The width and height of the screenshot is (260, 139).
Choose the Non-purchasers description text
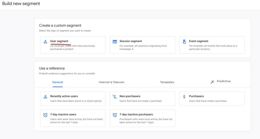tap(140, 101)
